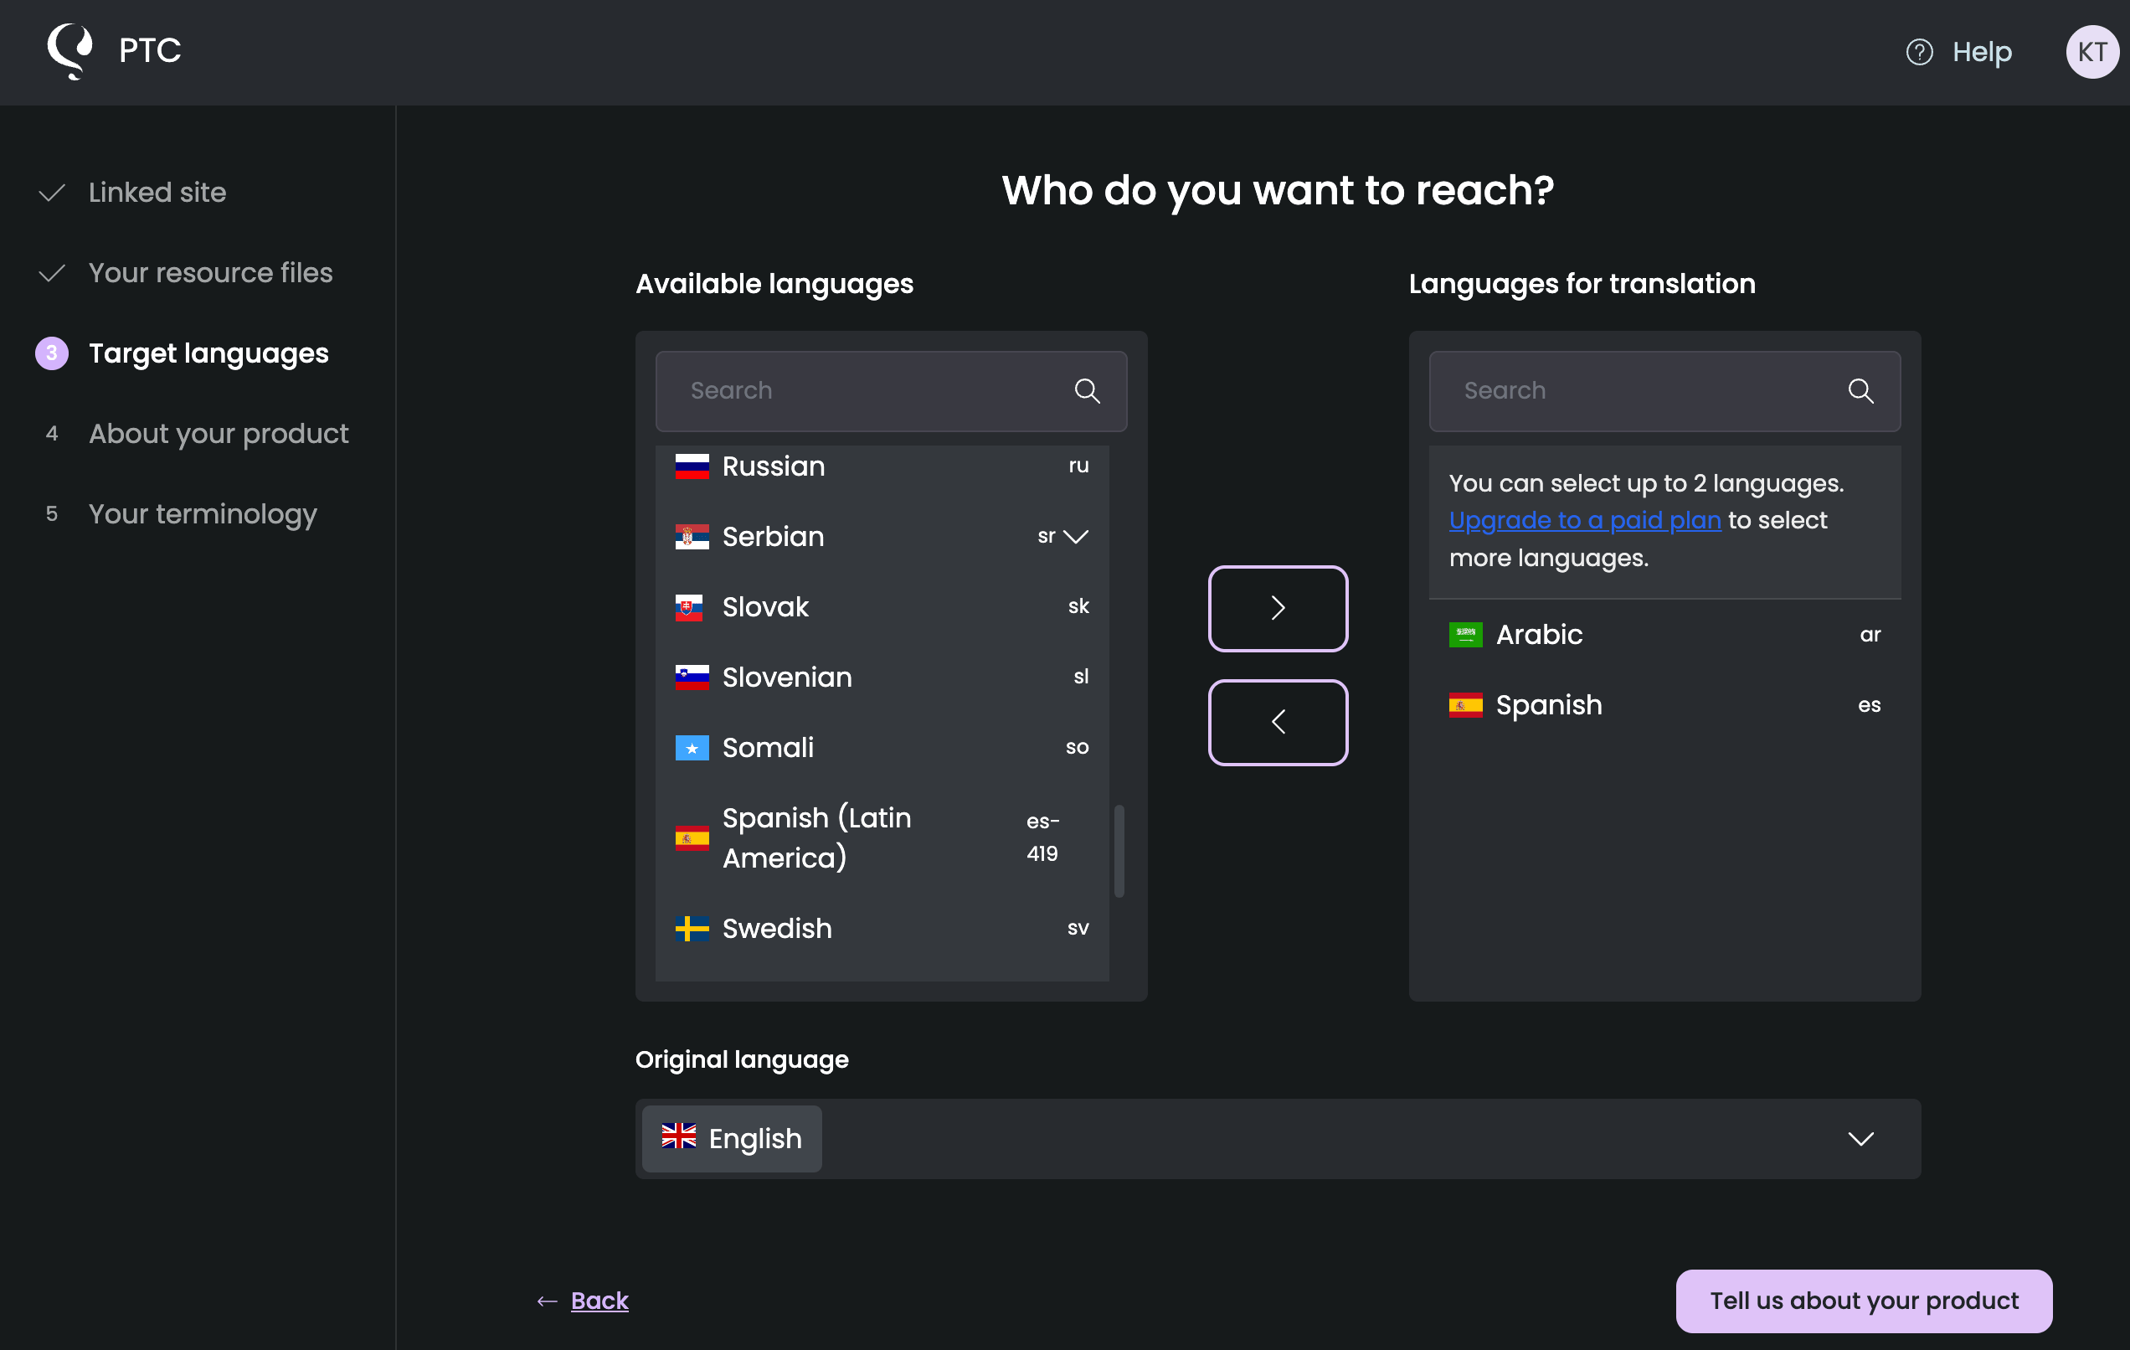Select Slovak in available languages
This screenshot has width=2130, height=1350.
click(882, 608)
